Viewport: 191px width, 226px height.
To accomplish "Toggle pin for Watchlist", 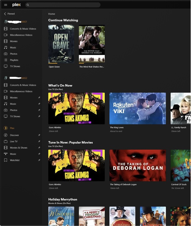I will 39,160.
